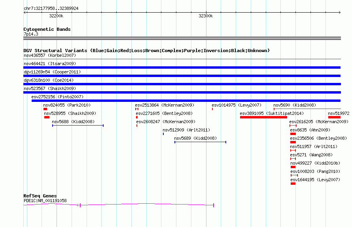Click the 7p14.3 cytogenetic band bar

pyautogui.click(x=182, y=38)
